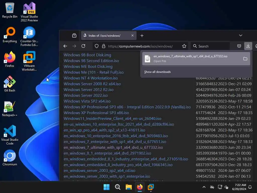Open taskbar Search
Viewport: 257px width, 193px height.
pos(118,187)
